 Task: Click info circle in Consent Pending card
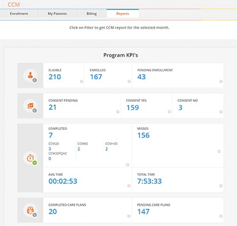point(118,112)
